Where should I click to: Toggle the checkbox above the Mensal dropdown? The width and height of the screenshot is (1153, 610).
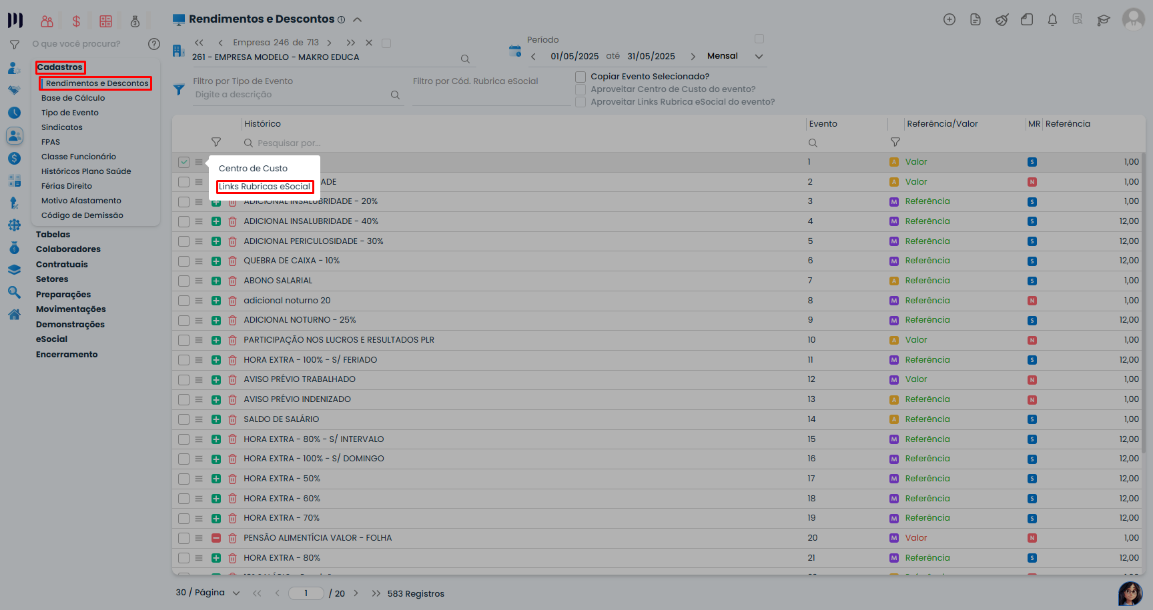[x=759, y=39]
